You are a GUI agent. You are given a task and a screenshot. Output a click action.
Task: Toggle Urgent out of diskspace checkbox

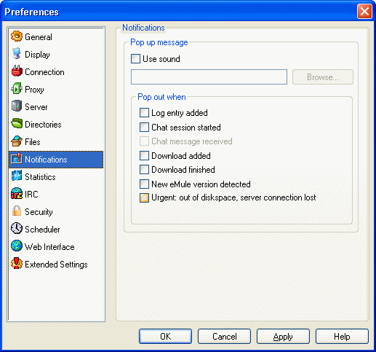pos(144,197)
